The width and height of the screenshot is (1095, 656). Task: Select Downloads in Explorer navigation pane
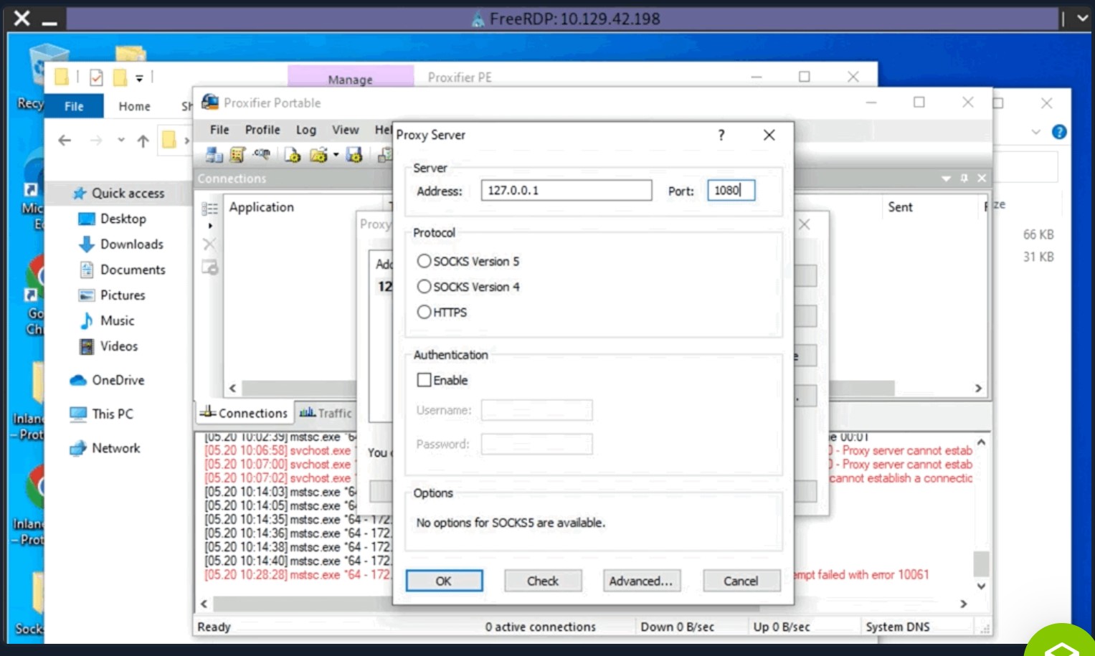(120, 244)
